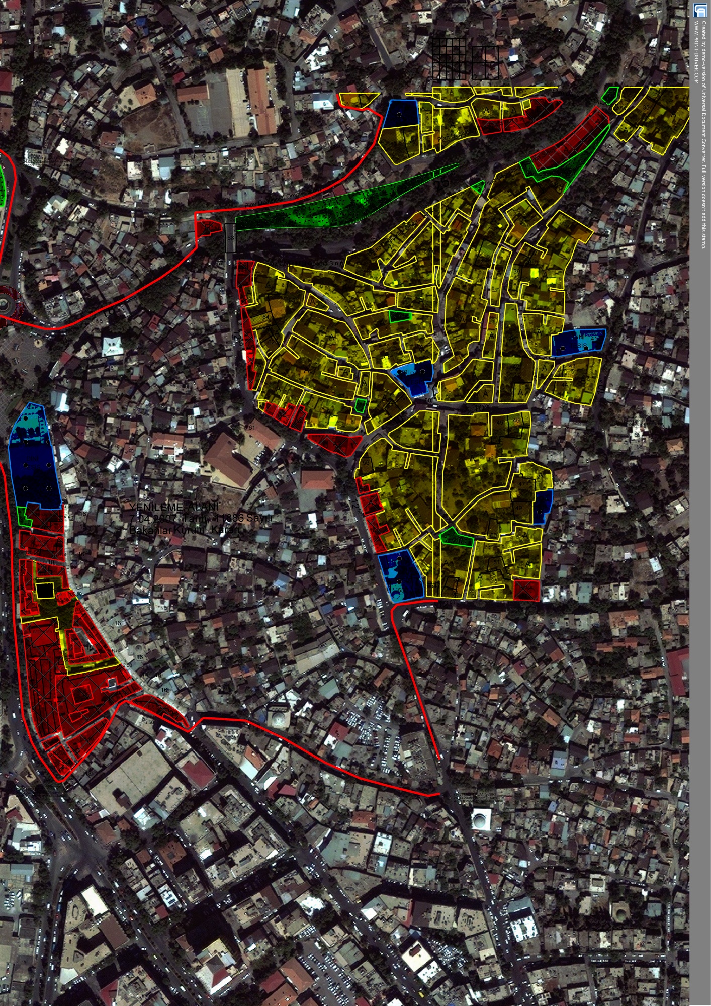Select the YENİLEME ALANI map label
The width and height of the screenshot is (711, 1006).
coord(173,507)
